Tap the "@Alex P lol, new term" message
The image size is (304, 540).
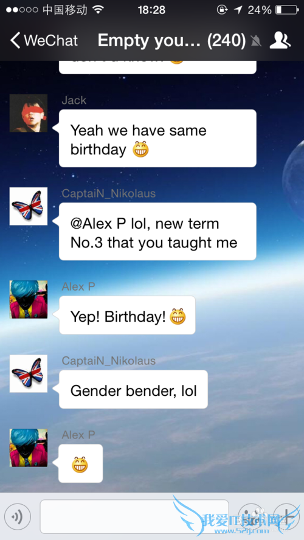(x=157, y=232)
